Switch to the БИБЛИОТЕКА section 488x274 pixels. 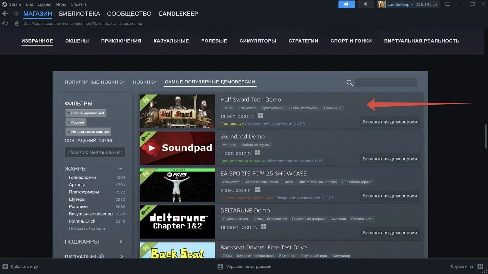tap(80, 14)
